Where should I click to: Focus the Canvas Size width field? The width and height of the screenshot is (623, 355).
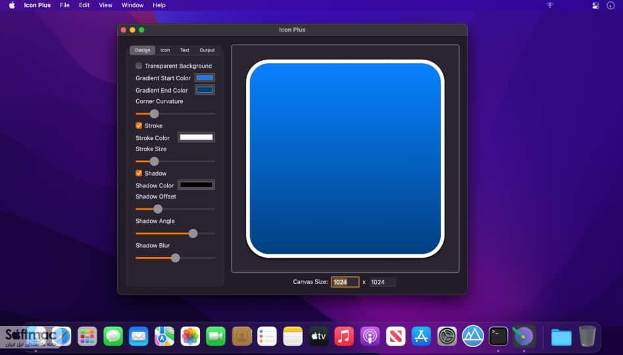pyautogui.click(x=345, y=282)
